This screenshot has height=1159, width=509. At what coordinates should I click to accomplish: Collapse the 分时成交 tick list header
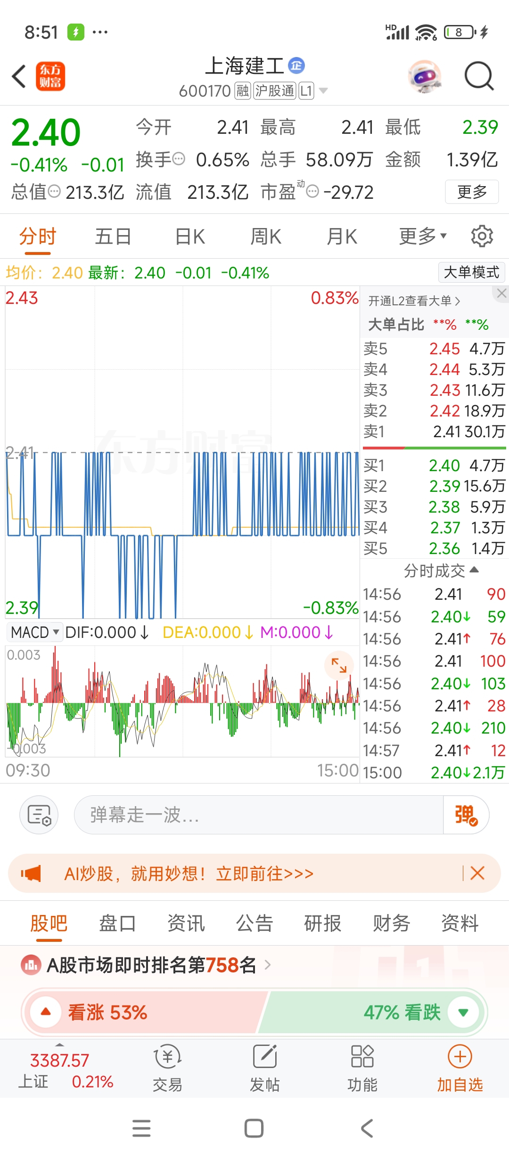click(x=441, y=571)
